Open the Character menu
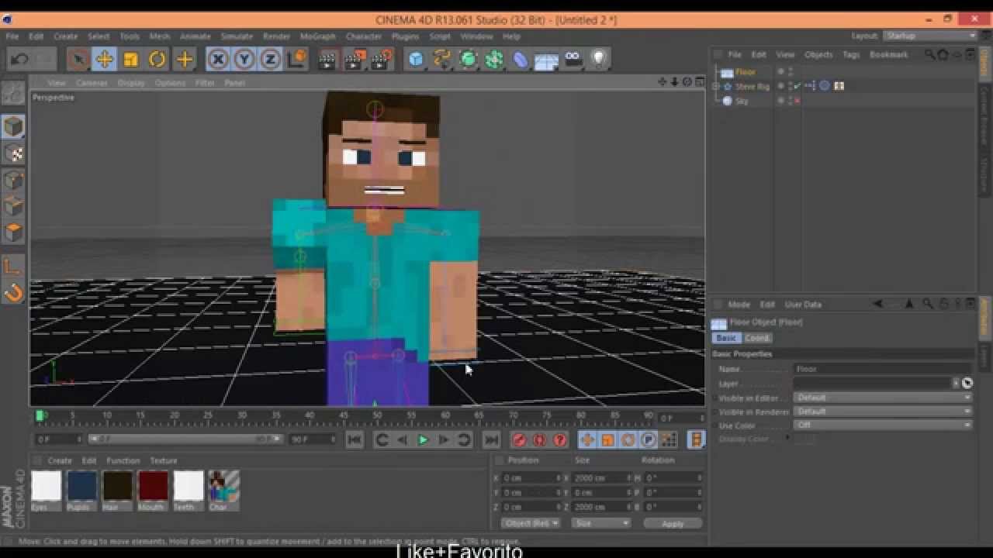The width and height of the screenshot is (993, 558). point(364,36)
